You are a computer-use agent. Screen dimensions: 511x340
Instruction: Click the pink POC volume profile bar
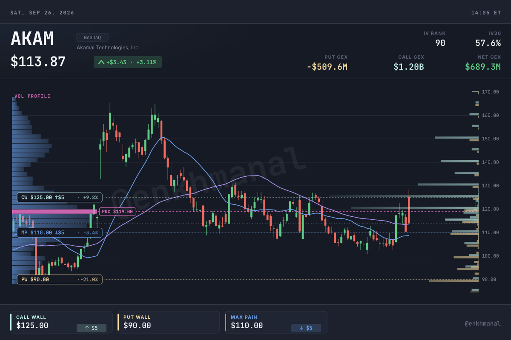(54, 211)
